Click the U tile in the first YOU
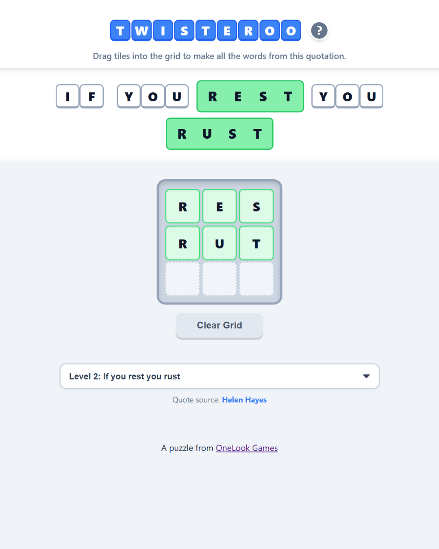439x549 pixels. point(176,96)
